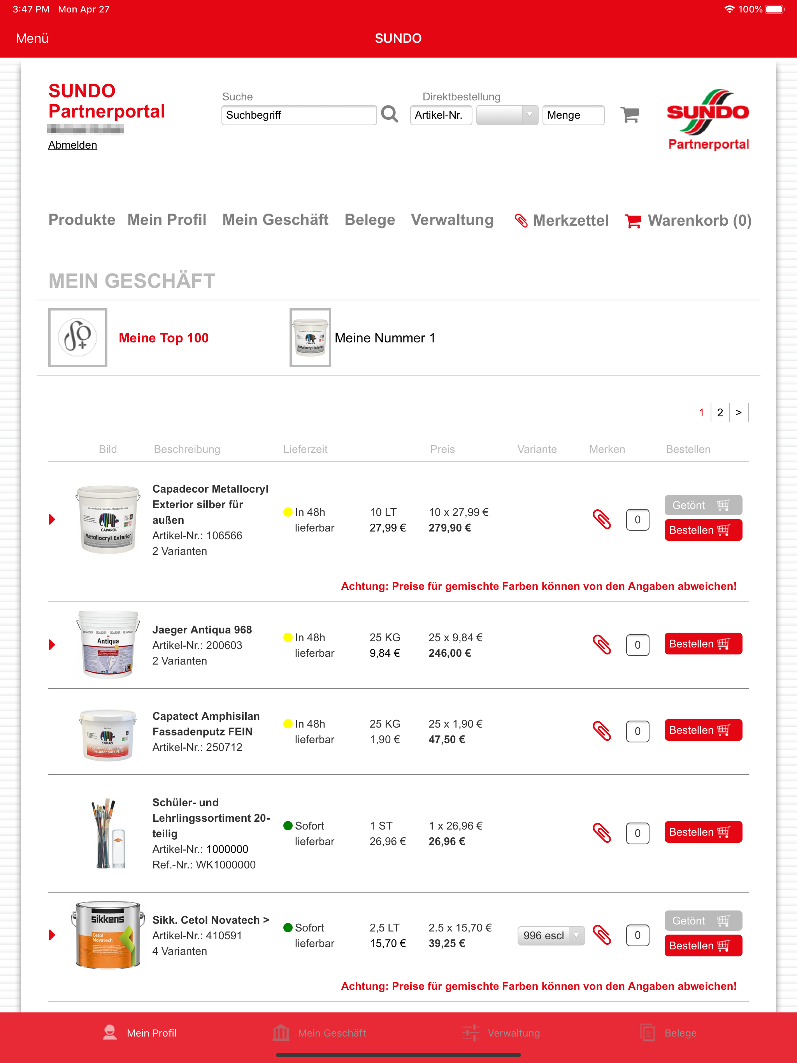Open the Direktbestellung unit dropdown

click(x=507, y=115)
